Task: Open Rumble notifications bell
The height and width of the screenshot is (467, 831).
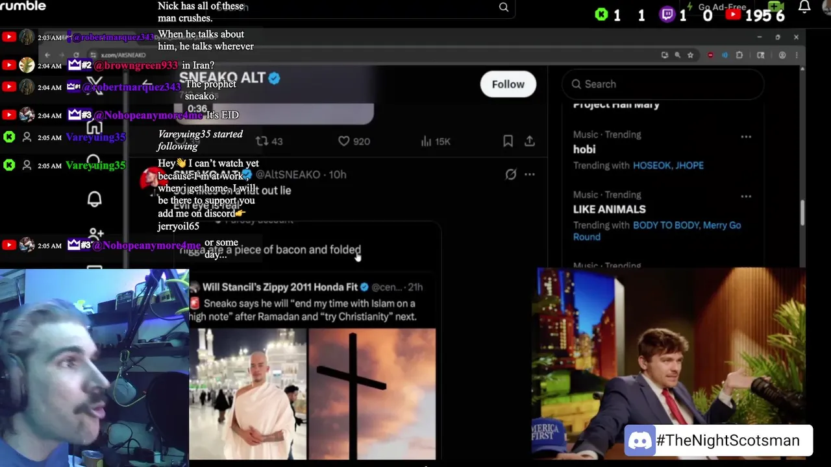Action: (x=804, y=7)
